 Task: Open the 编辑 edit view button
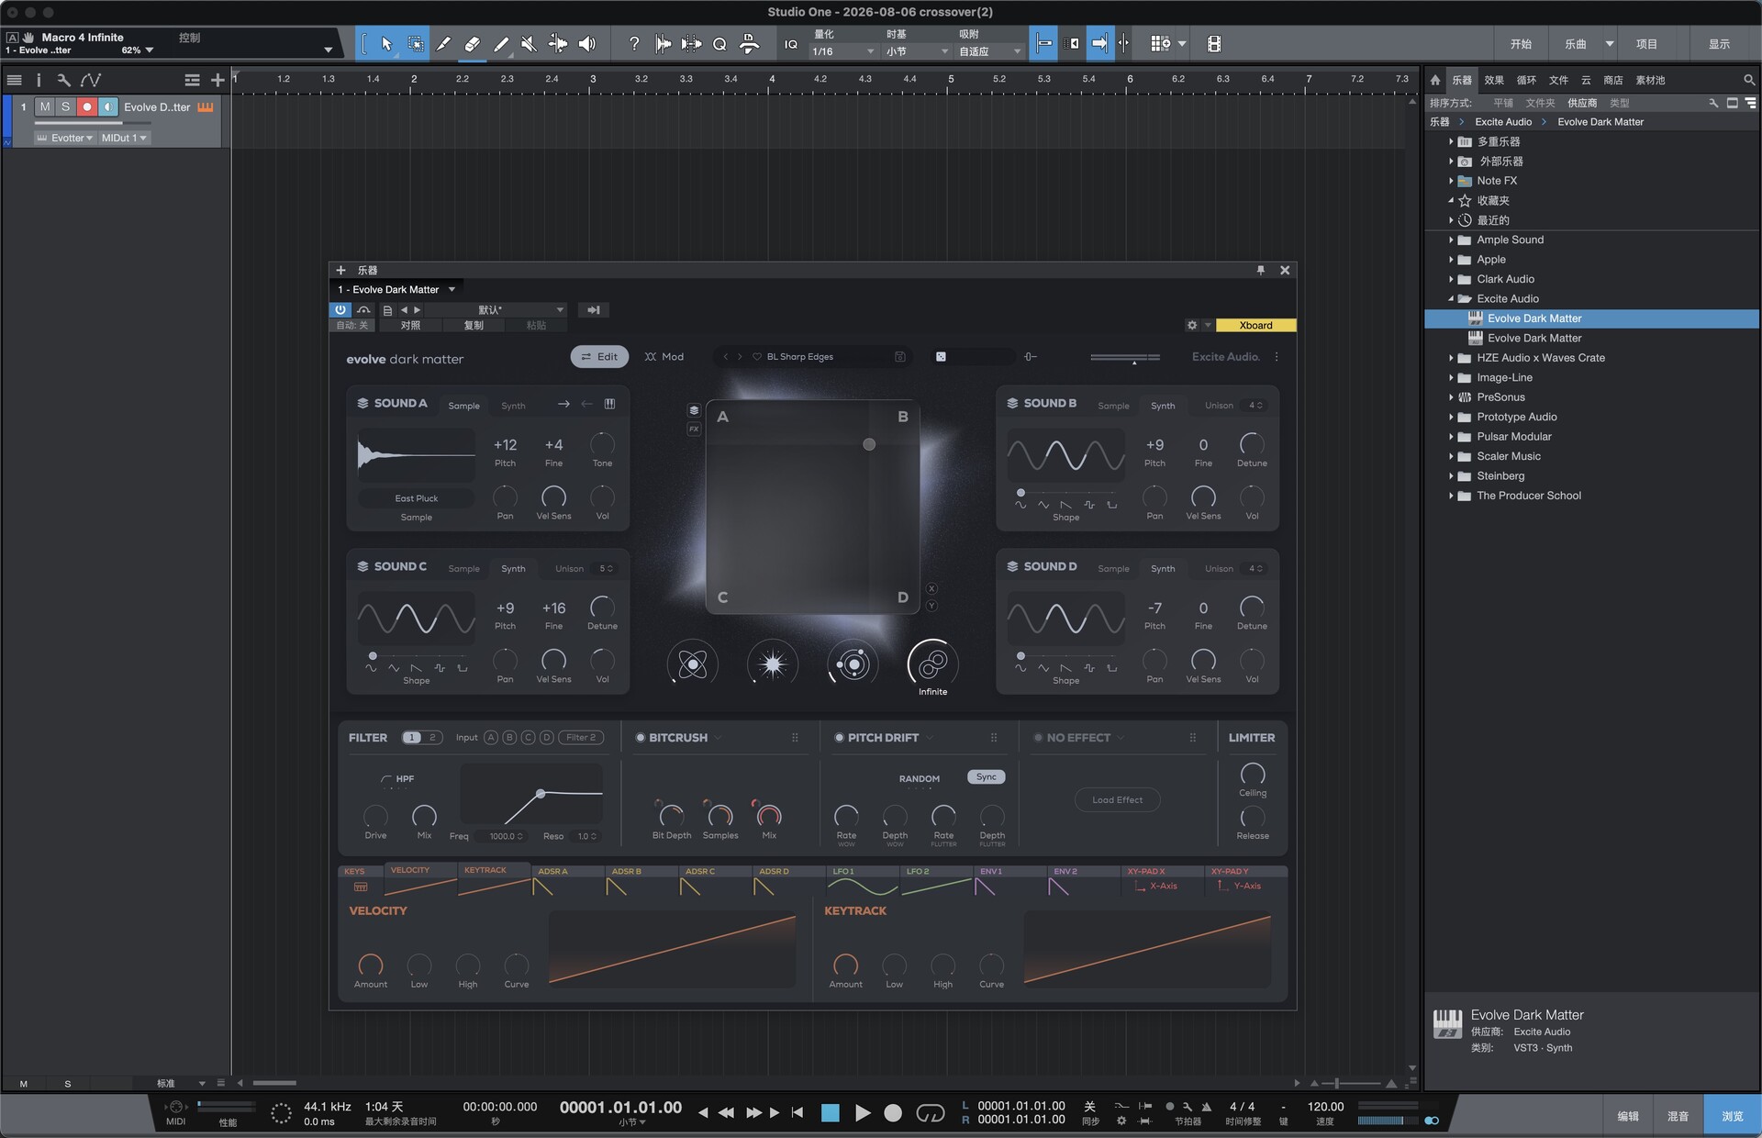coord(1628,1115)
